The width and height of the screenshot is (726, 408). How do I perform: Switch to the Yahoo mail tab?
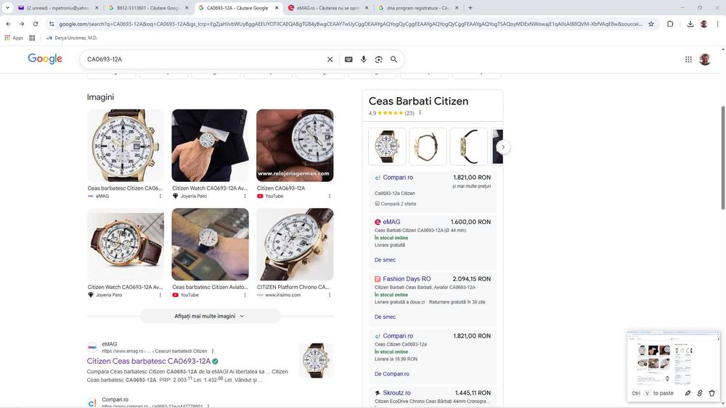[58, 8]
